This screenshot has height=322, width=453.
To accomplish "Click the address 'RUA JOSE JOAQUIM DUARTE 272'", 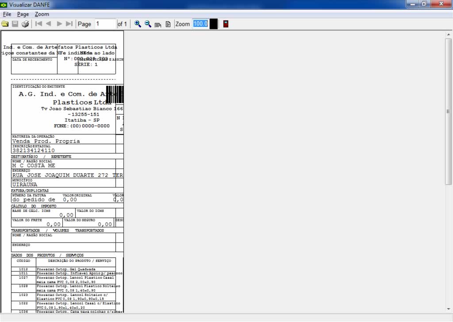I will tap(60, 175).
